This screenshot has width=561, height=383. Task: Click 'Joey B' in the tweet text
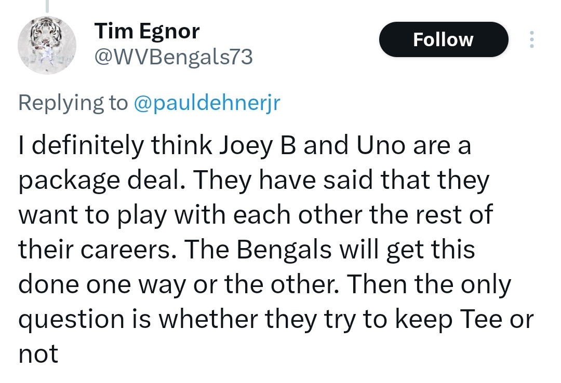pos(257,146)
